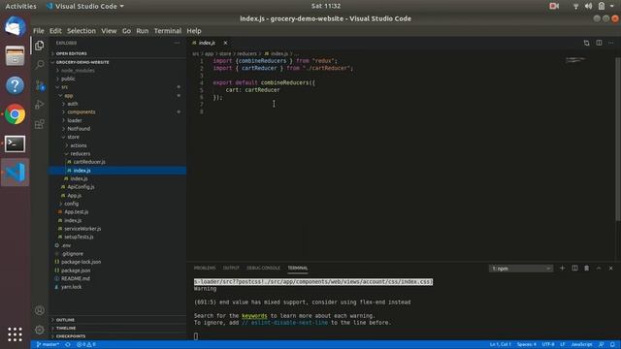Open notifications bell in status bar
The height and width of the screenshot is (349, 621).
point(612,345)
